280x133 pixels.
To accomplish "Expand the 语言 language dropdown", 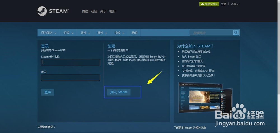I will 235,4.
